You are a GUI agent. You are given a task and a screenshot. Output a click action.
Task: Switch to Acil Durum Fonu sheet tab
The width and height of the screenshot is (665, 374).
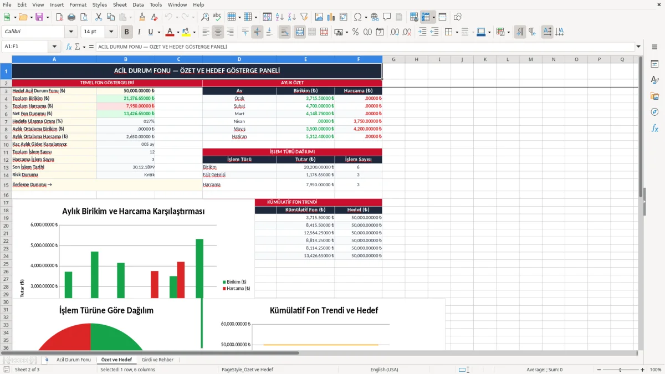coord(73,360)
